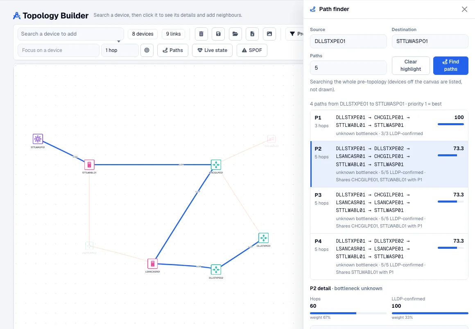Viewport: 475px width, 329px height.
Task: Select the DLLSTXPE02 router node on canvas
Action: (216, 269)
